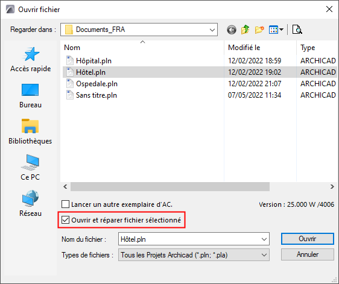The height and width of the screenshot is (284, 339).
Task: Click the Ouvrir button
Action: 308,239
